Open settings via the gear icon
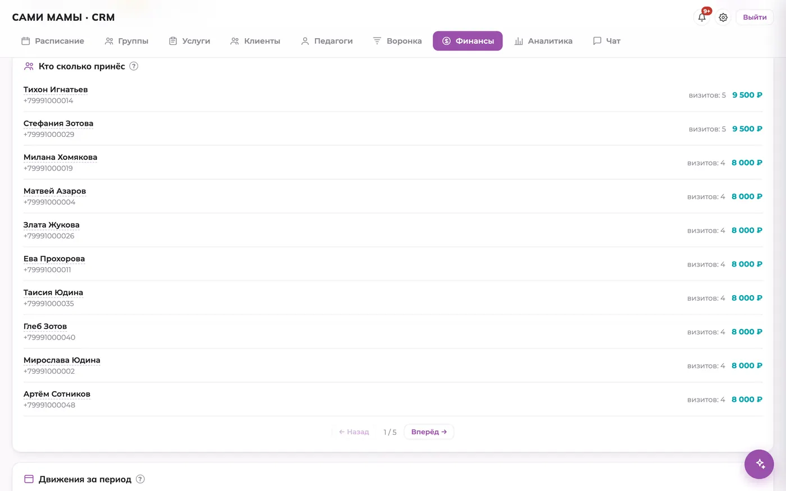 click(x=723, y=17)
